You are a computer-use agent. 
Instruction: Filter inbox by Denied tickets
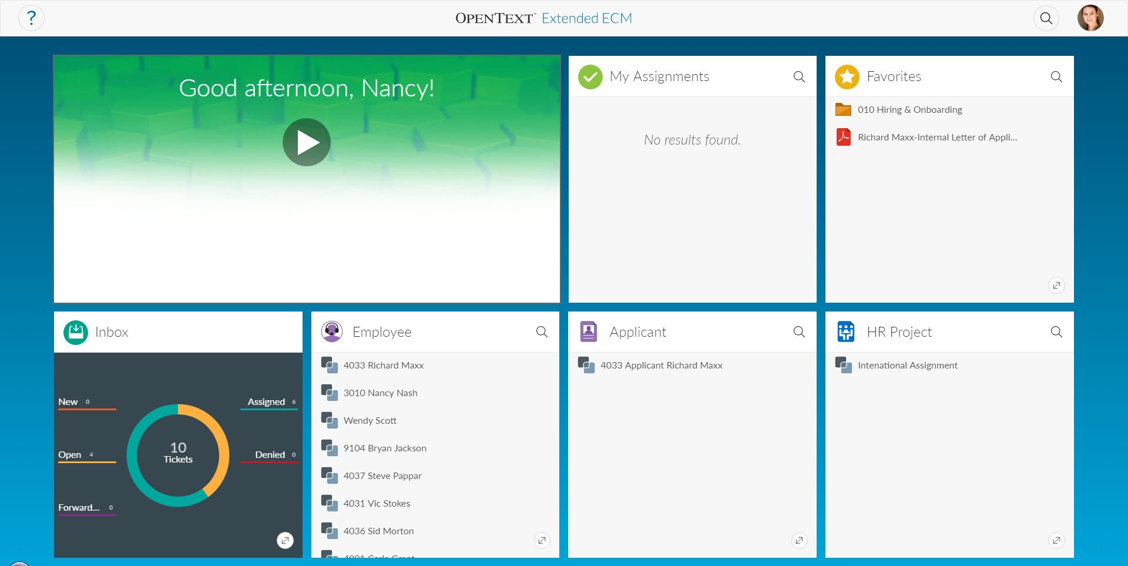[269, 456]
